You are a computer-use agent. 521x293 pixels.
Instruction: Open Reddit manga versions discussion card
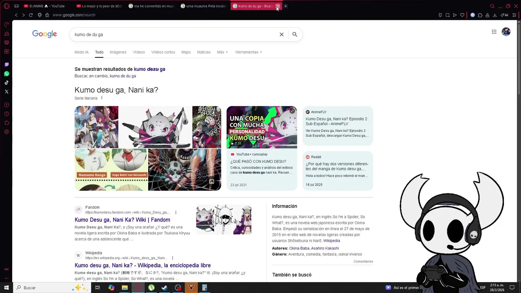[x=338, y=171]
